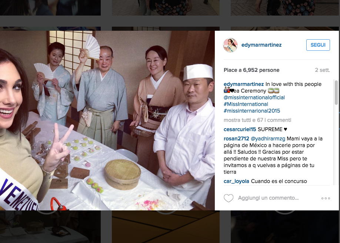Open commenter rosan2712 profile
This screenshot has width=340, height=243.
[236, 139]
